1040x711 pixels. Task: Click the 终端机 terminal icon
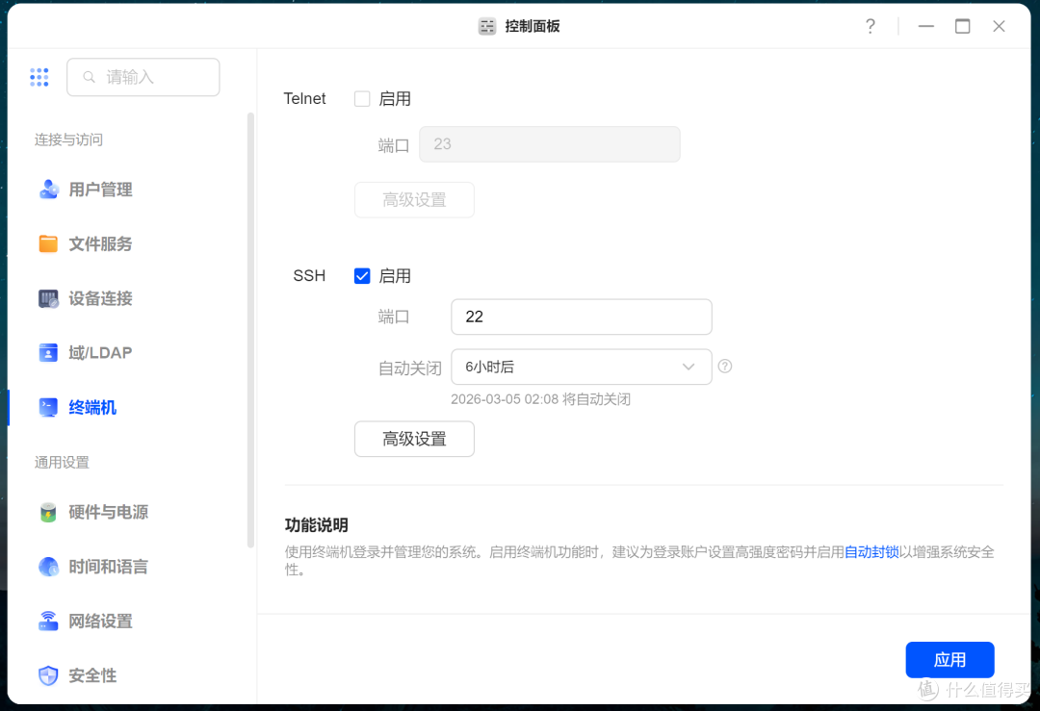(48, 407)
